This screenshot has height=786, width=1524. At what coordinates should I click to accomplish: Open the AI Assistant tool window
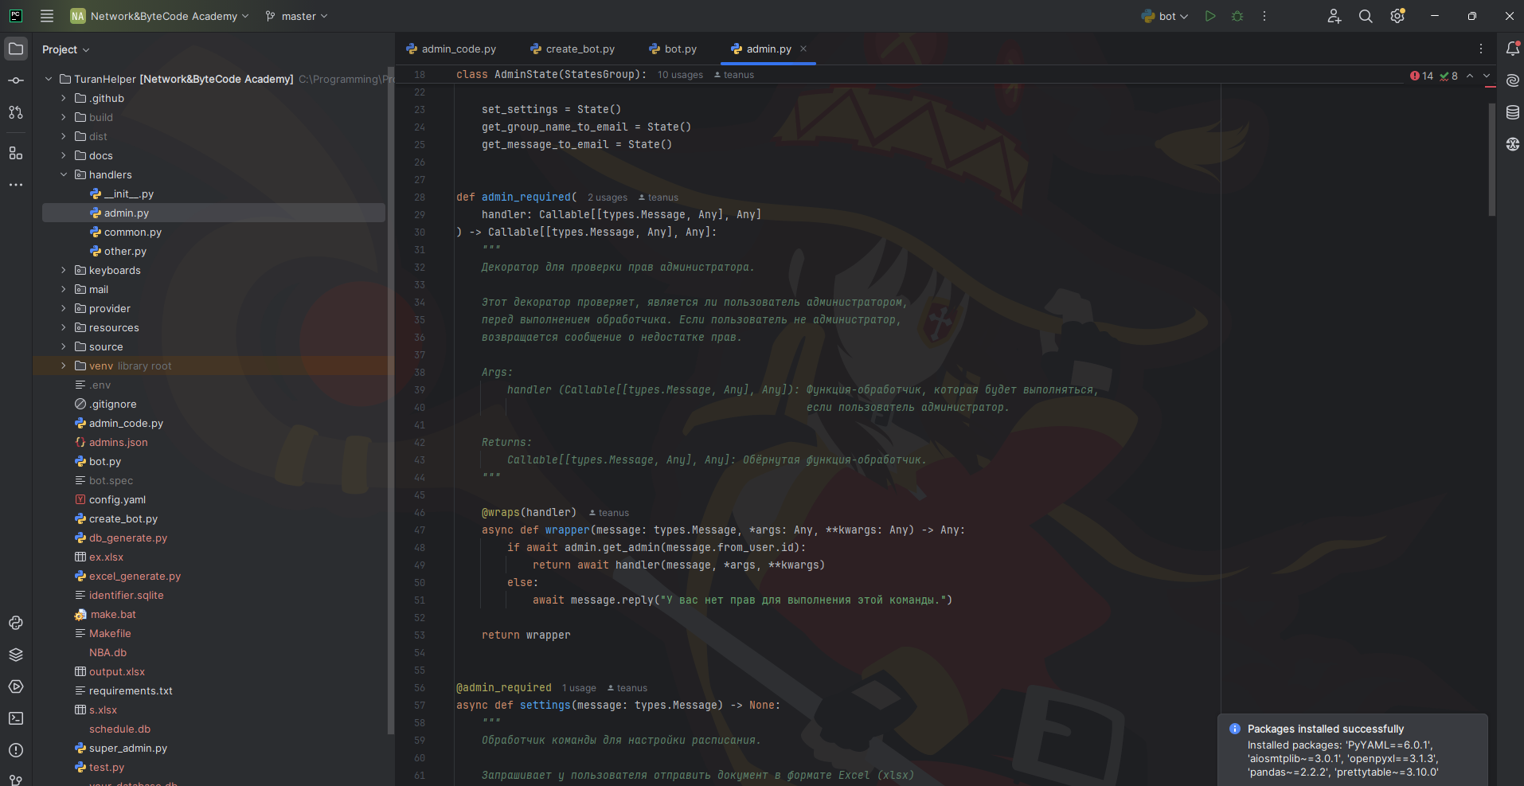[1513, 80]
